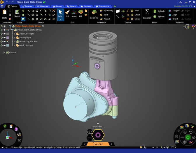The height and width of the screenshot is (153, 196).
Task: Click the Project tool
Action: pos(105,19)
